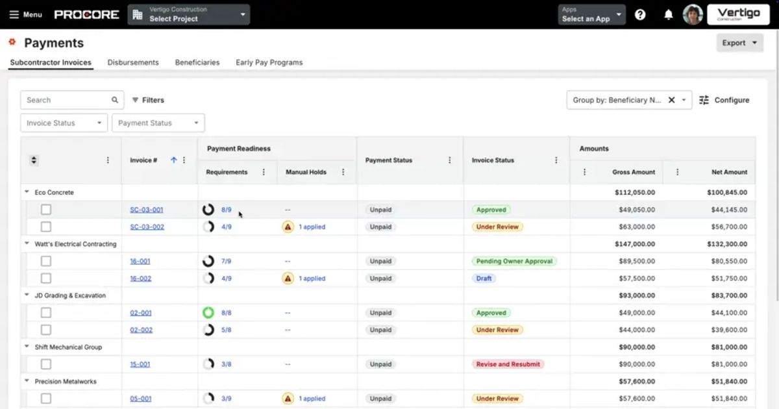Click project building icon in selector
The image size is (779, 409).
pos(138,14)
